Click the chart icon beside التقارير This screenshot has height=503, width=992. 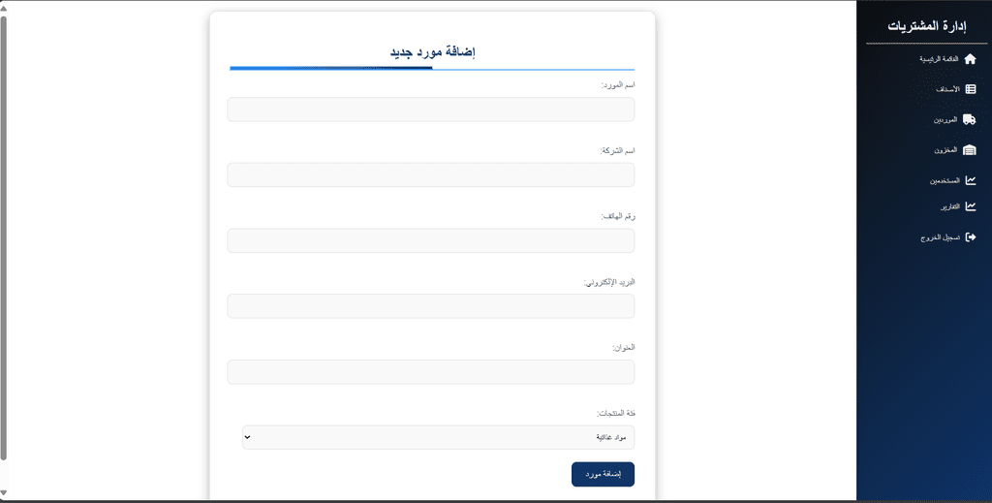click(x=971, y=206)
